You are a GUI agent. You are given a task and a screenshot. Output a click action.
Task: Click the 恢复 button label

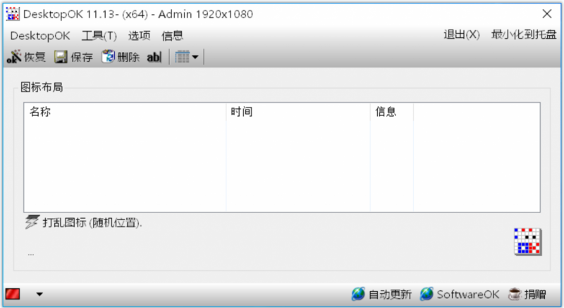tap(35, 57)
